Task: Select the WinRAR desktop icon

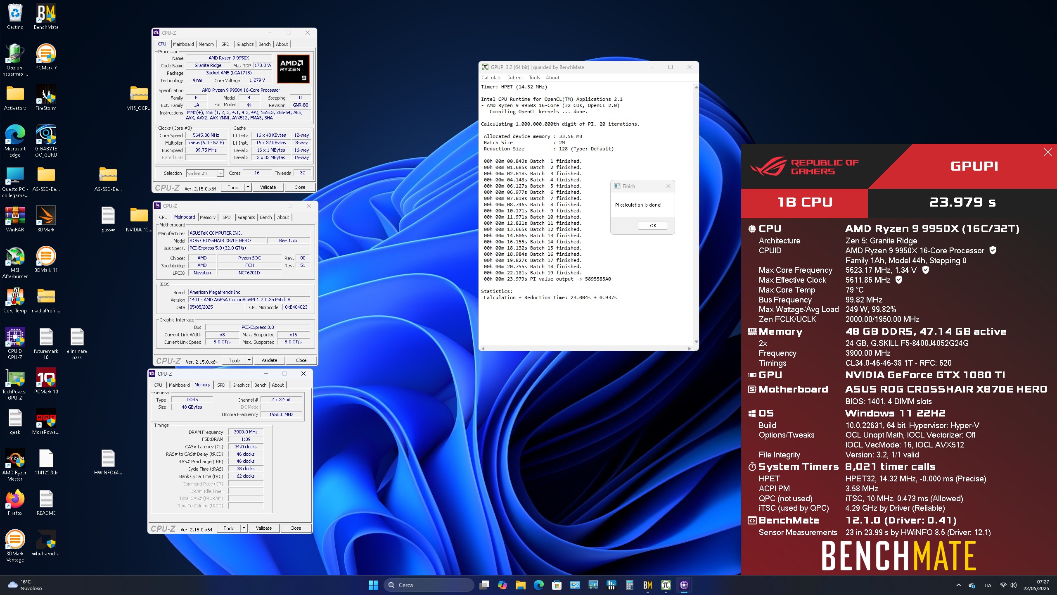Action: point(15,219)
